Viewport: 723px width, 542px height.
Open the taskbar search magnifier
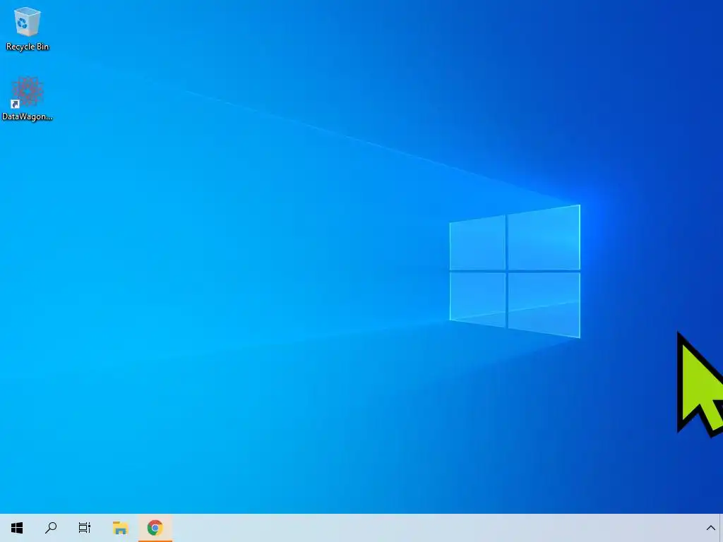click(51, 528)
